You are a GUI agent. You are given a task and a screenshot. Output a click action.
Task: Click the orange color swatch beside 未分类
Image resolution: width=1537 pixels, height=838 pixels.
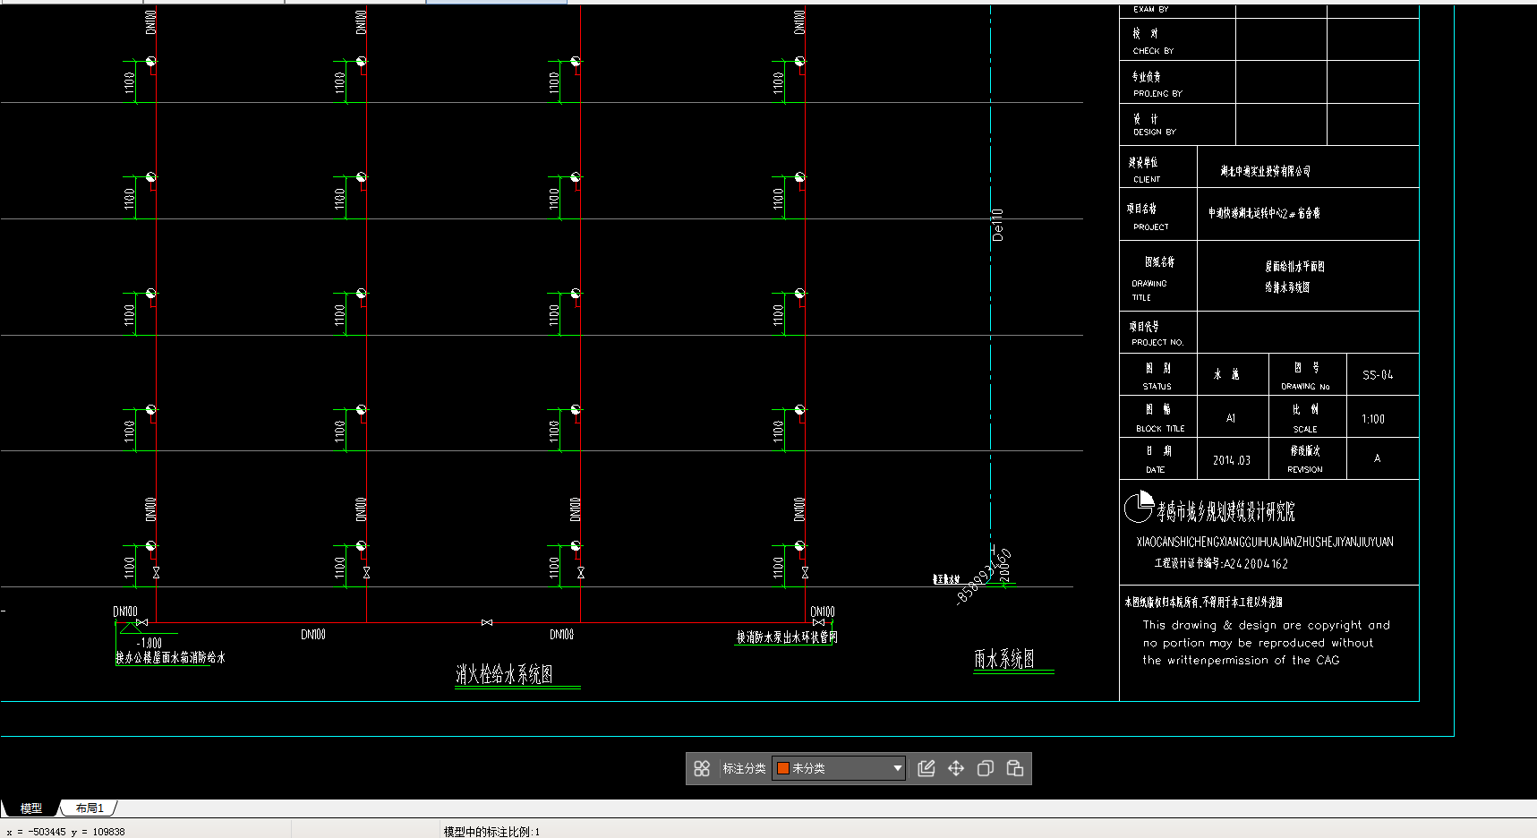click(783, 768)
